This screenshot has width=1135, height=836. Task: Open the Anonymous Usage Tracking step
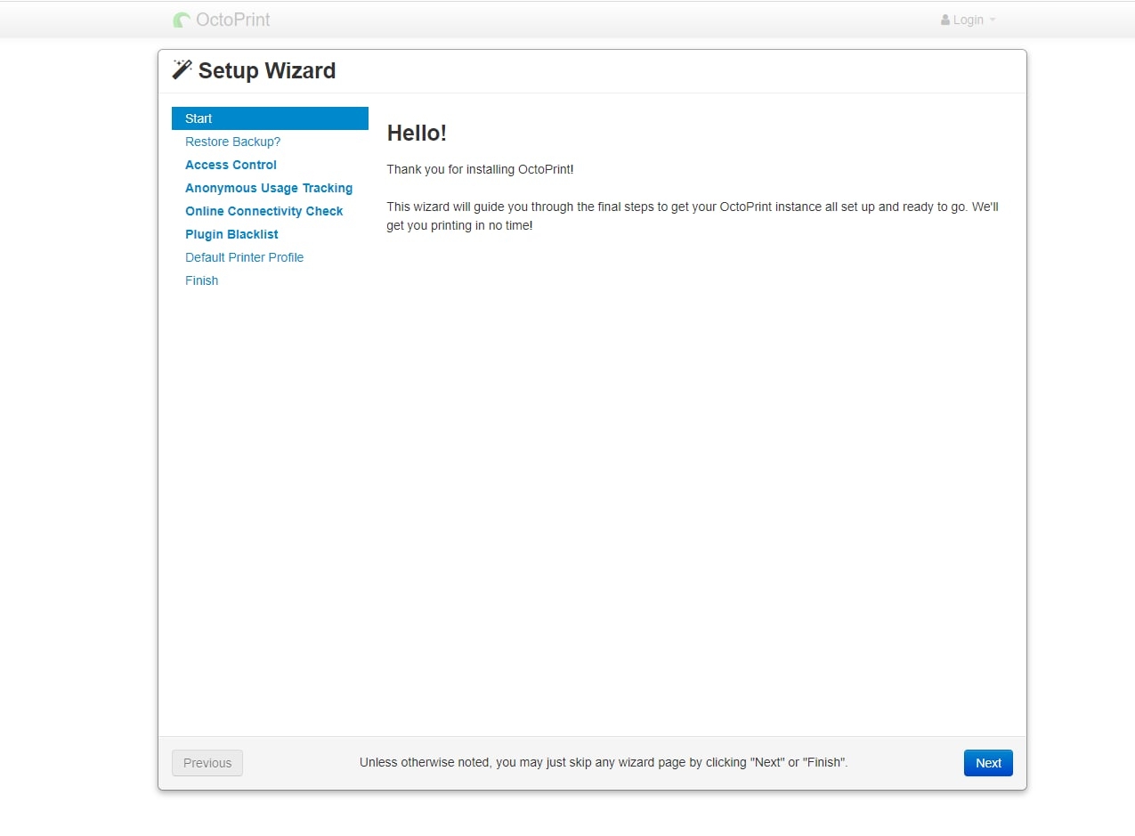269,188
